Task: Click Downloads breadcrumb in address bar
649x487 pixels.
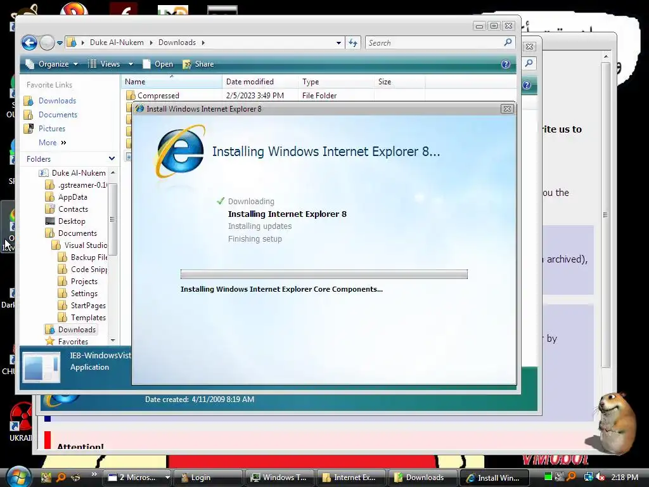Action: click(x=177, y=42)
